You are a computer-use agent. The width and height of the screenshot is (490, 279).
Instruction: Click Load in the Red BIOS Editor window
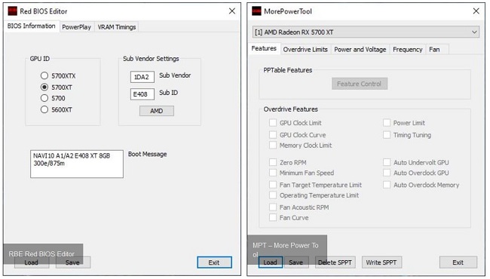32,262
